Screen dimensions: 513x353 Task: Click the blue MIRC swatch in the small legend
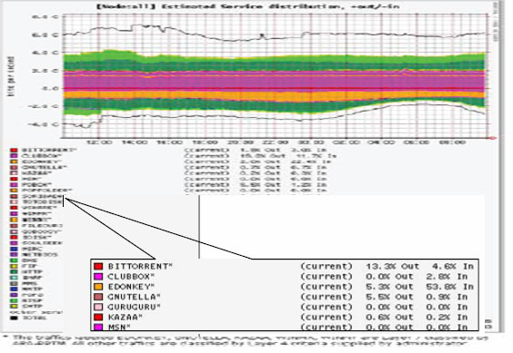point(14,249)
